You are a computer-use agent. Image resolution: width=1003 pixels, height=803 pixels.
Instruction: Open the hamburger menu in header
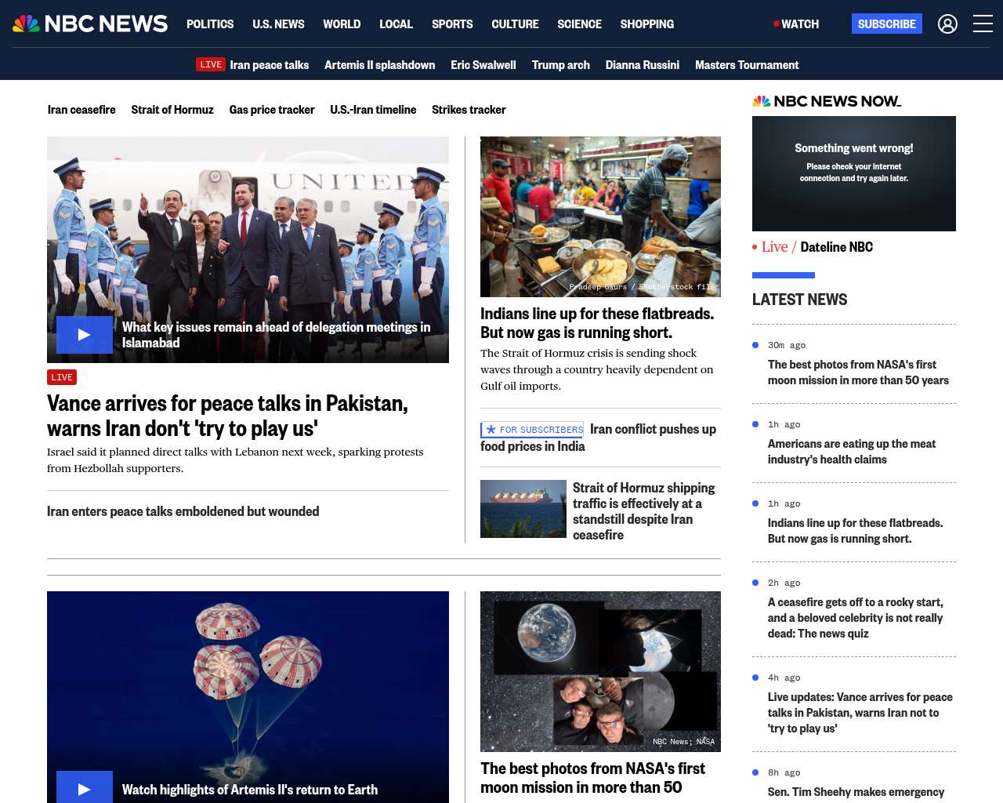click(x=983, y=24)
